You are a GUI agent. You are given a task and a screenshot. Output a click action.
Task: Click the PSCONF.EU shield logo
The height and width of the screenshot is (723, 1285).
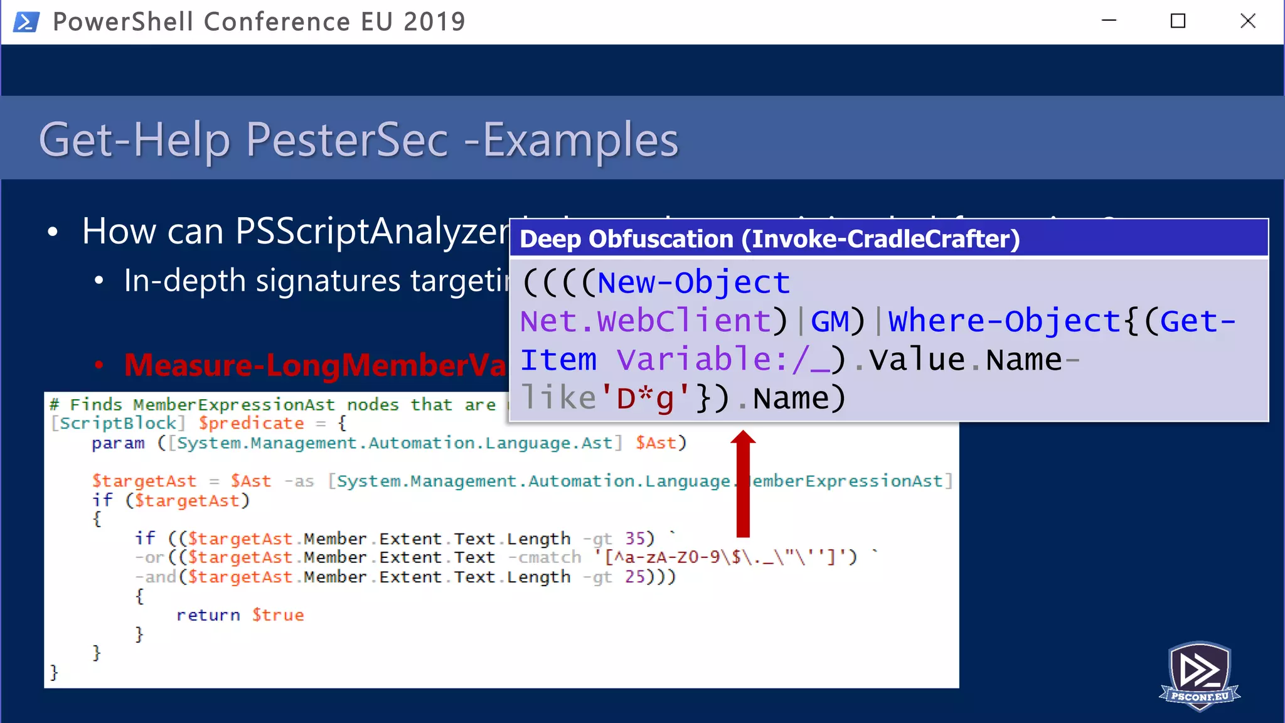point(1200,676)
